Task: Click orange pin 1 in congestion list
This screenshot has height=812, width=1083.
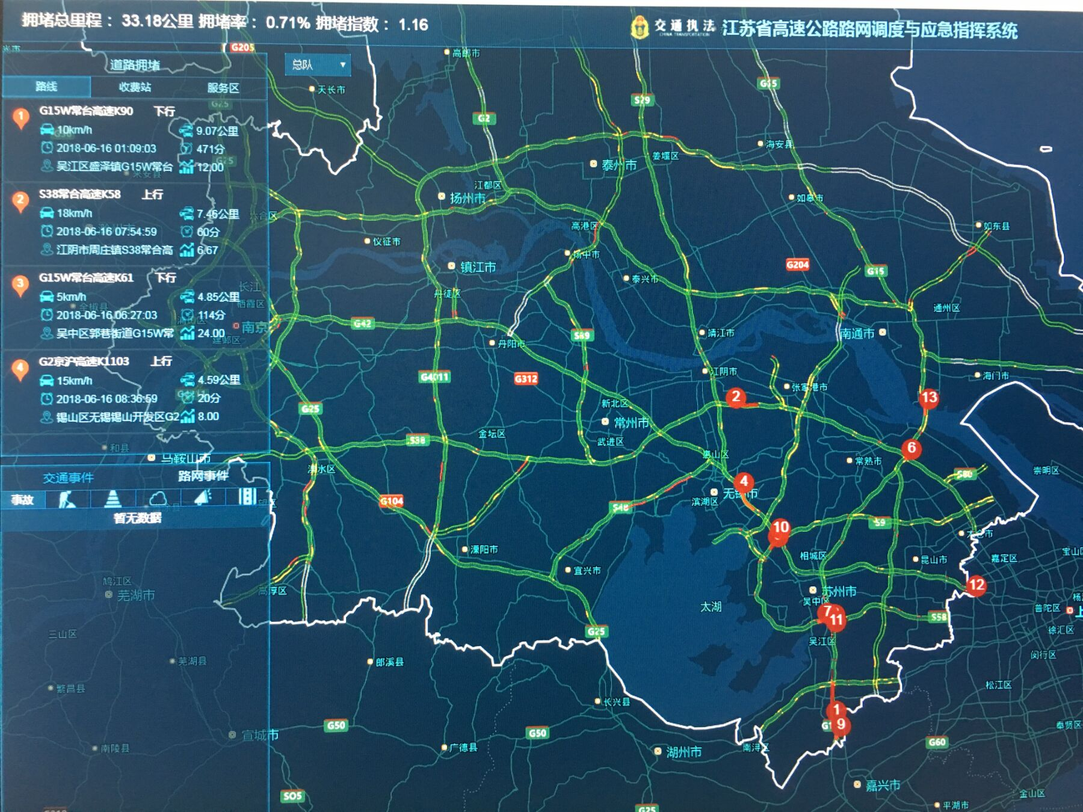Action: (x=21, y=117)
